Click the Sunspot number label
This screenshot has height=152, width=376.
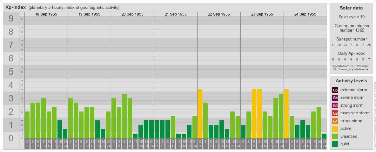click(351, 39)
